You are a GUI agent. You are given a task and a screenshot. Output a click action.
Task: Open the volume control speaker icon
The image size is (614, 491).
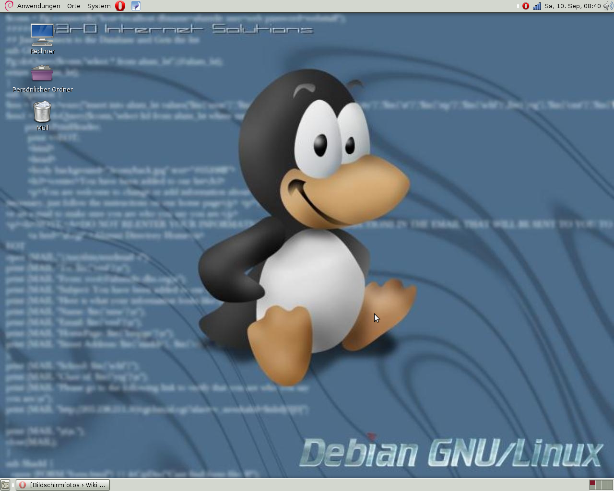pyautogui.click(x=608, y=6)
